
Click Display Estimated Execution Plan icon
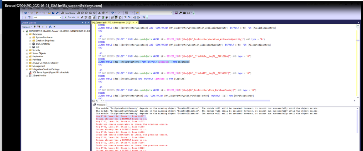point(86,17)
